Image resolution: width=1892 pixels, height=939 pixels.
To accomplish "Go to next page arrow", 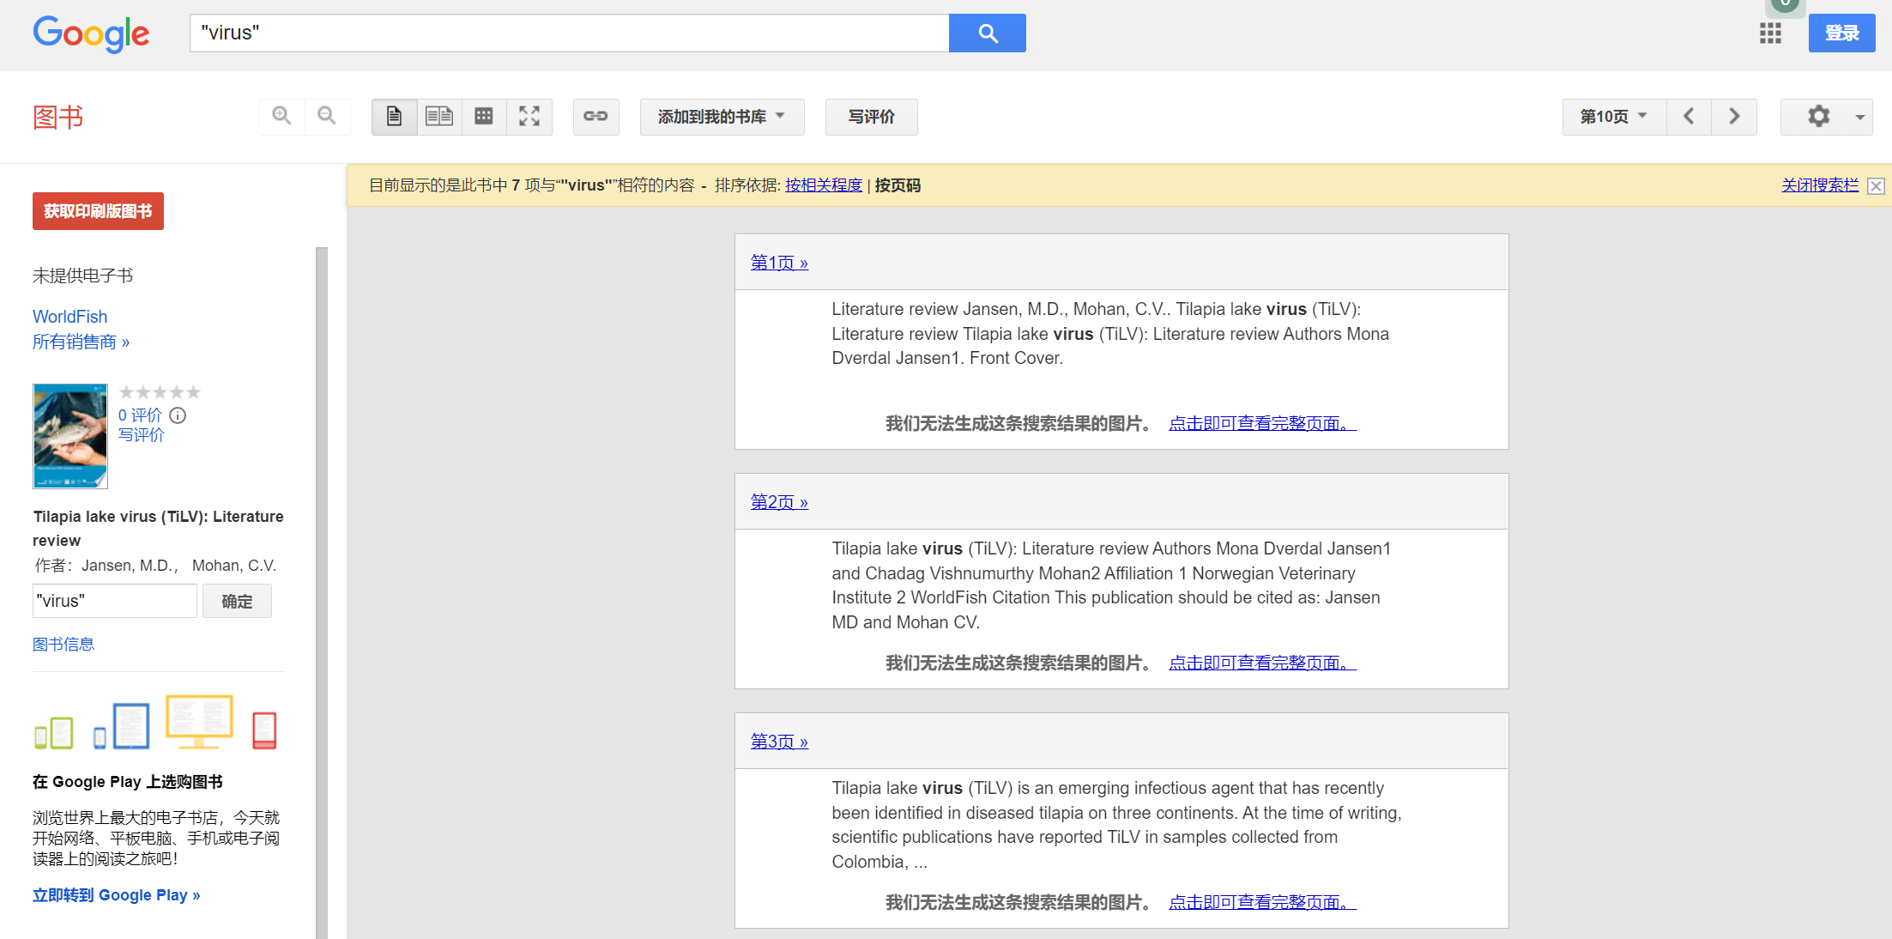I will 1734,117.
